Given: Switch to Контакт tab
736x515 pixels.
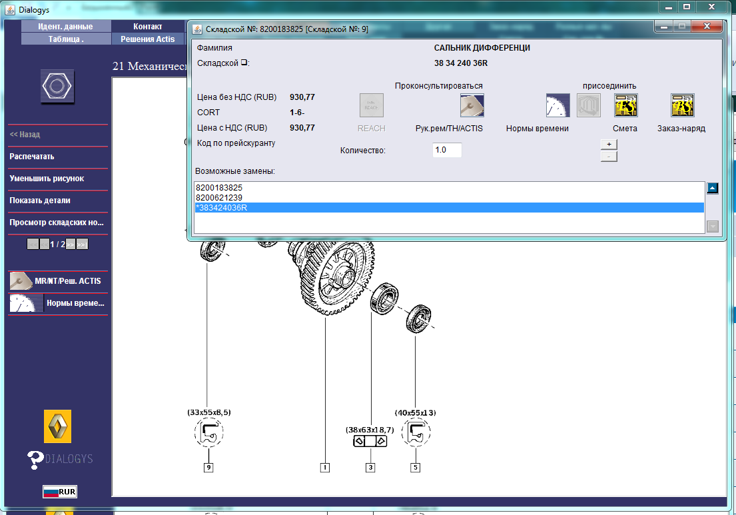Looking at the screenshot, I should click(x=147, y=26).
